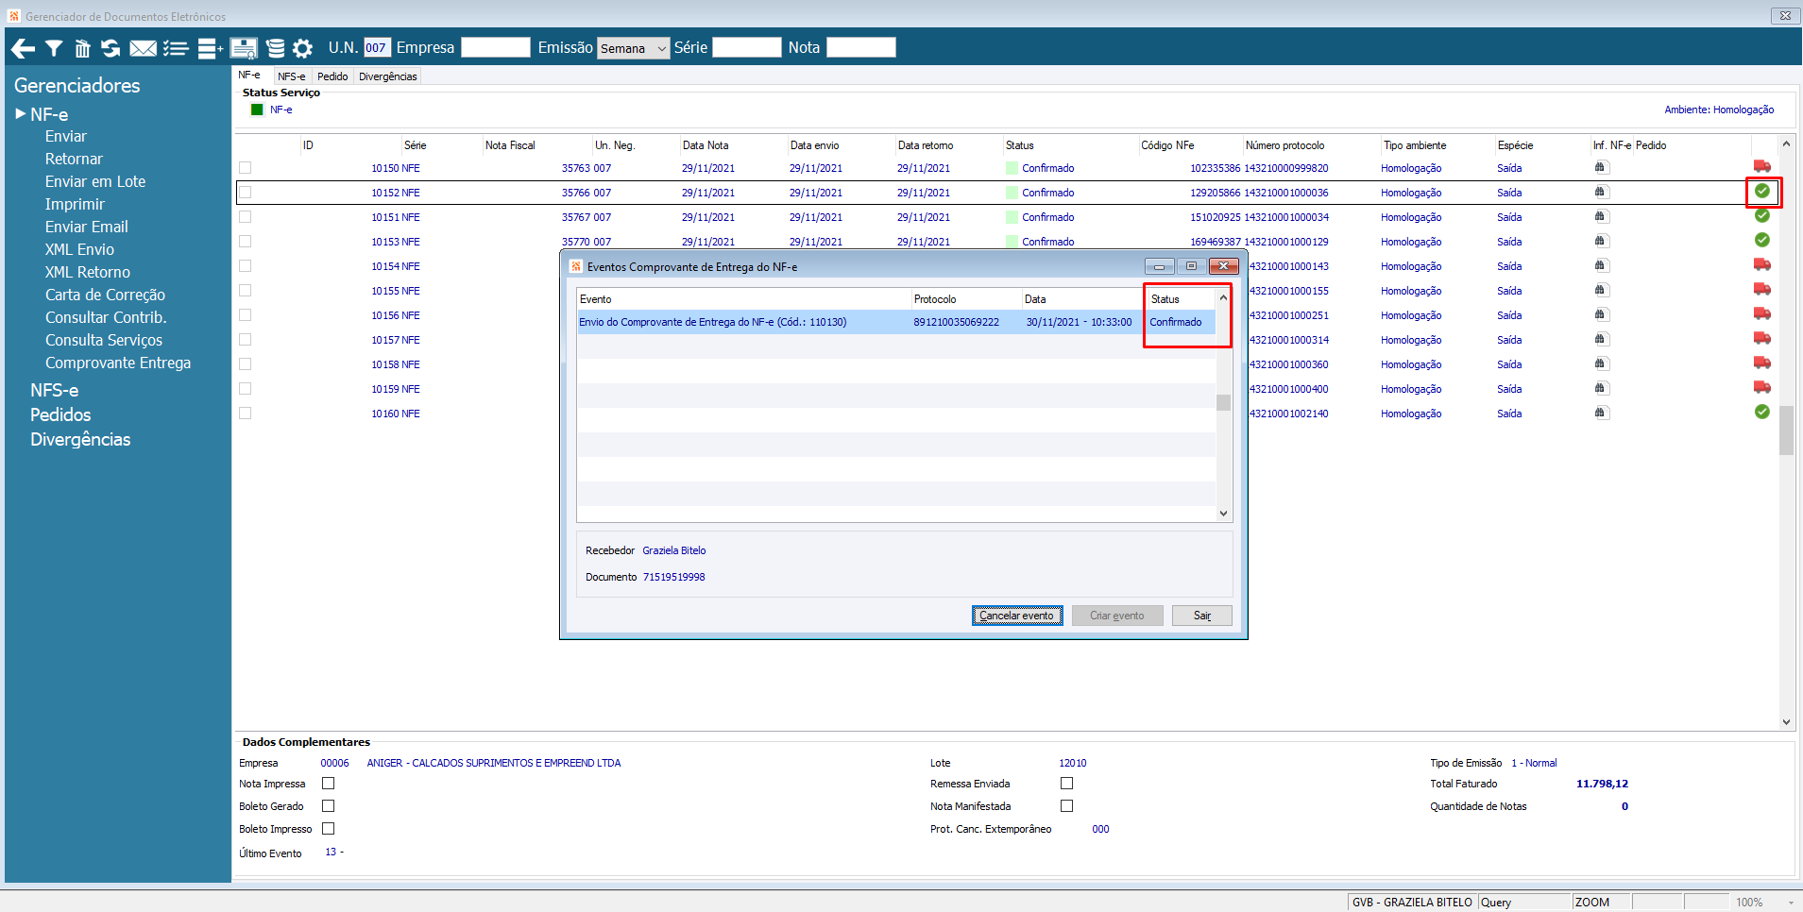Open Carta de Correção in sidebar

point(105,296)
